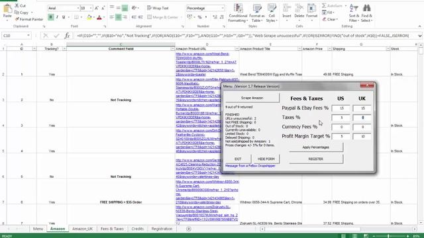Click the Accounting Number Format icon
424x238 pixels.
[x=190, y=17]
